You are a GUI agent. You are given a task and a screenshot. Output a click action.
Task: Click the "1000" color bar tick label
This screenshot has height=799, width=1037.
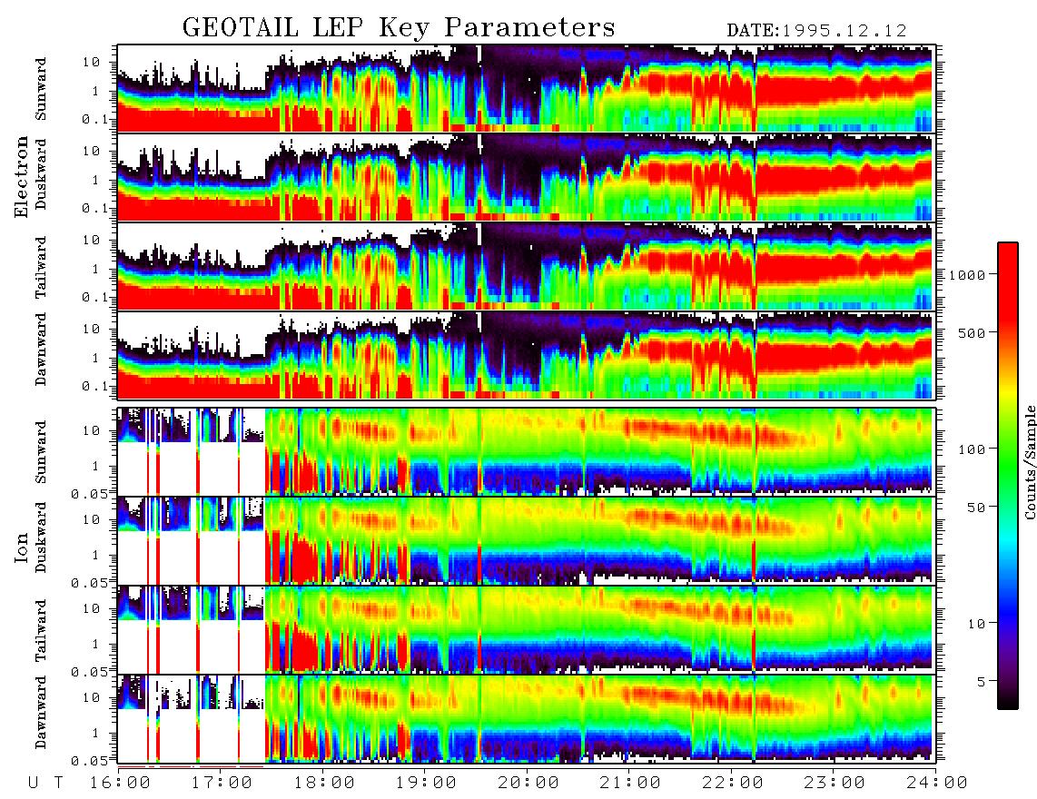pos(967,275)
